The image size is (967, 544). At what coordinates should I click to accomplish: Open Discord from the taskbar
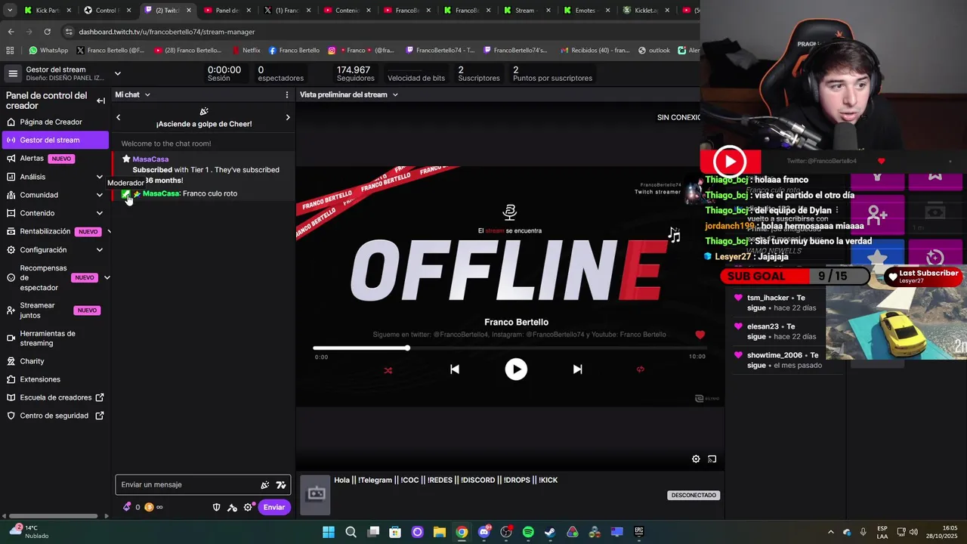point(484,532)
